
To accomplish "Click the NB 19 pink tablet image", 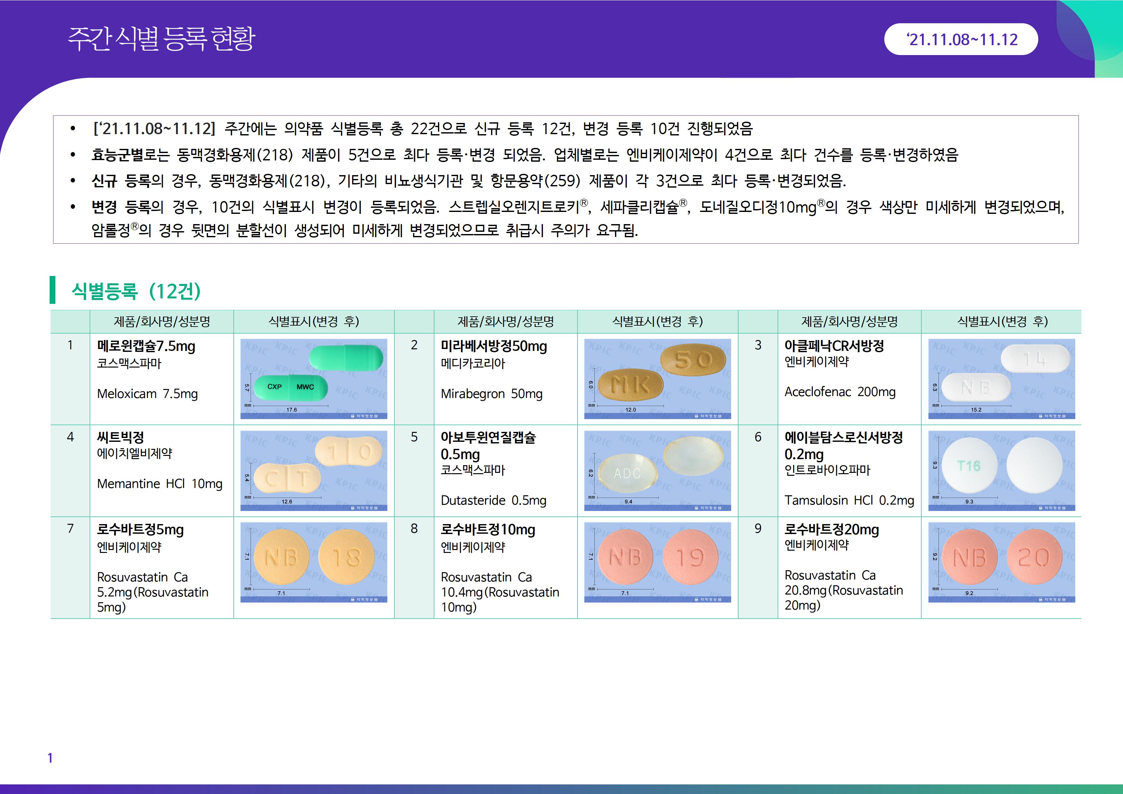I will (657, 562).
